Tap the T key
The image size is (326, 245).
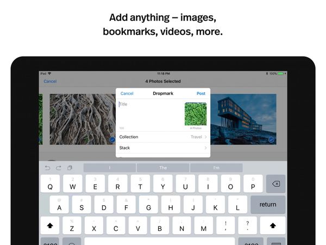coord(140,184)
